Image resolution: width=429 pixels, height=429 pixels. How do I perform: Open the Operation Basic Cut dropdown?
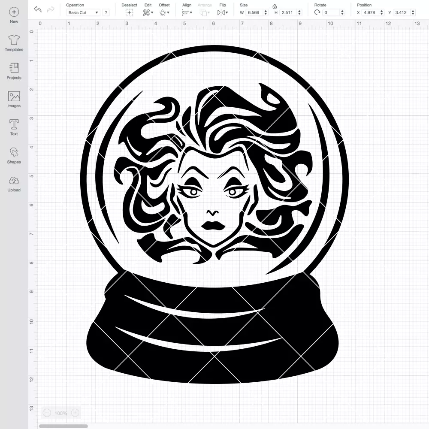(83, 12)
